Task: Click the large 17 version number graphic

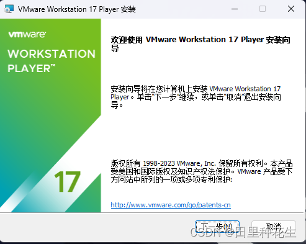Action: pos(67,181)
